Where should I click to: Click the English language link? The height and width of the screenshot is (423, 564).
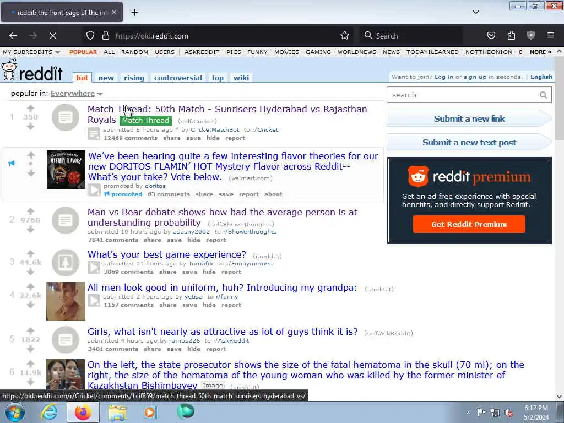[x=541, y=77]
